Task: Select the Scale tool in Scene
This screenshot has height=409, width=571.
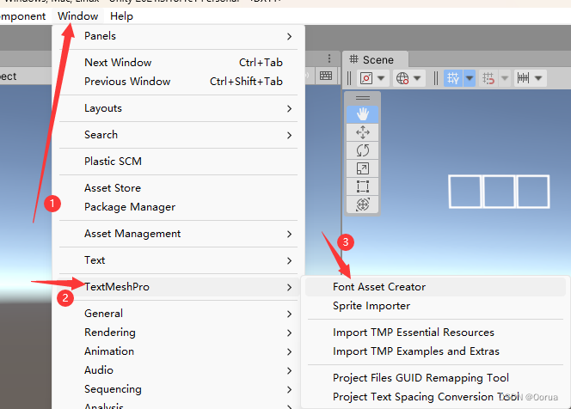Action: (363, 168)
